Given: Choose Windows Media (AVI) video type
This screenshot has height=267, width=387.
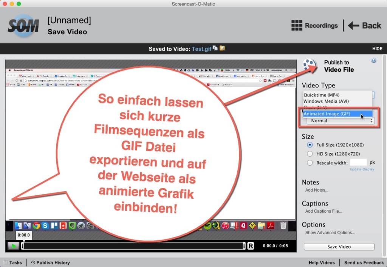Looking at the screenshot, I should pos(337,101).
